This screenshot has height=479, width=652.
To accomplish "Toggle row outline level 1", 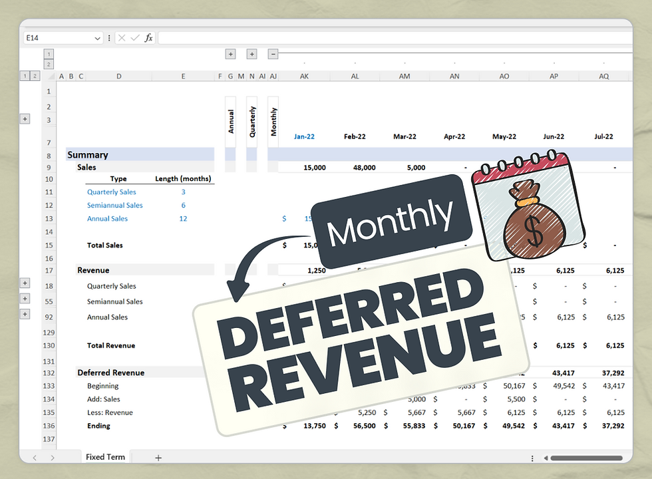I will [25, 76].
